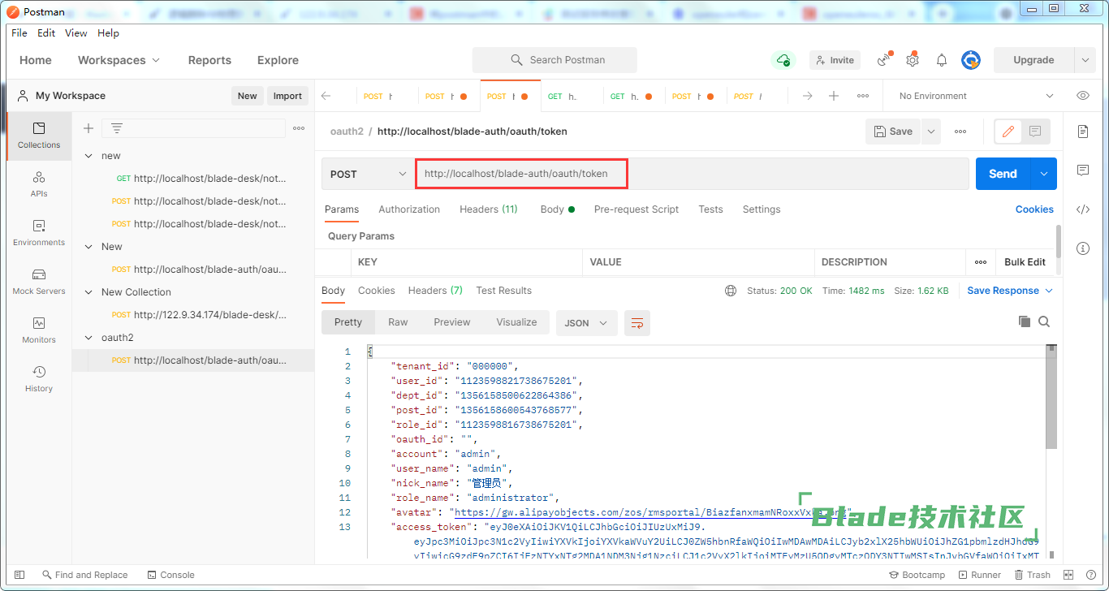Open request info icon in right sidebar
Viewport: 1109px width, 591px height.
[x=1083, y=248]
